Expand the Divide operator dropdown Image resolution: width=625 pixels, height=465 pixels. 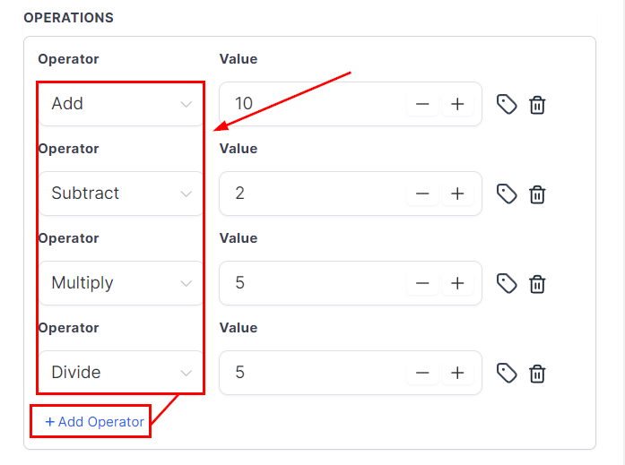(x=121, y=373)
